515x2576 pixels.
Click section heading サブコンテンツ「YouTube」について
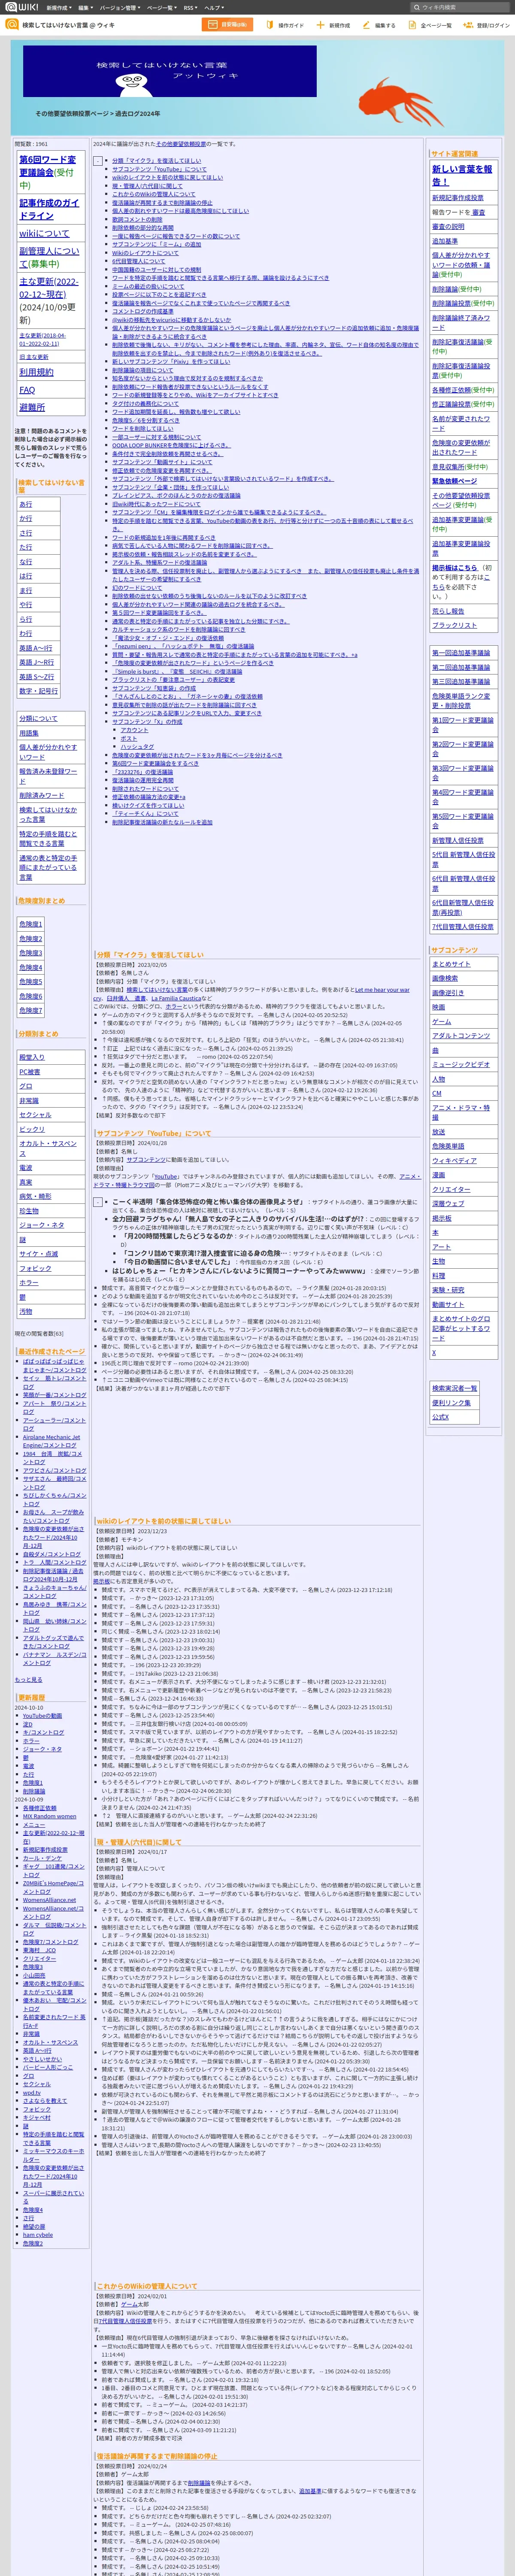point(154,1134)
